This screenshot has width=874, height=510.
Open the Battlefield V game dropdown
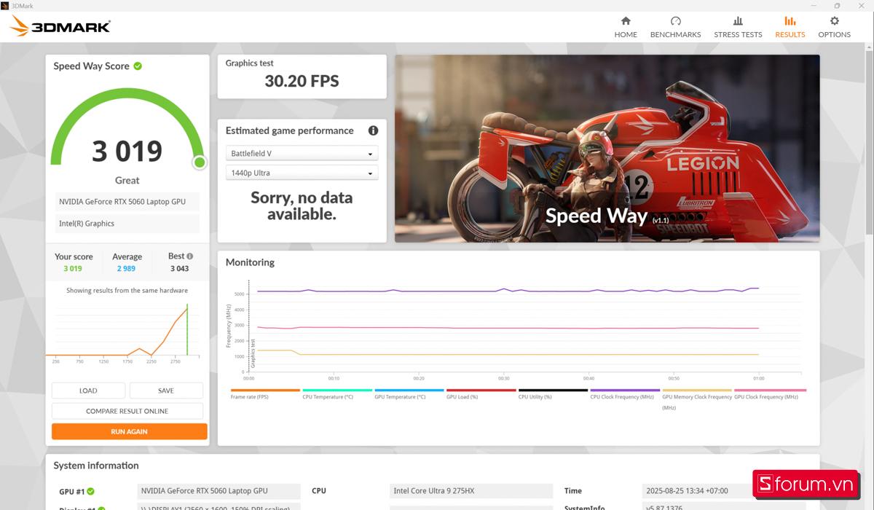tap(302, 153)
